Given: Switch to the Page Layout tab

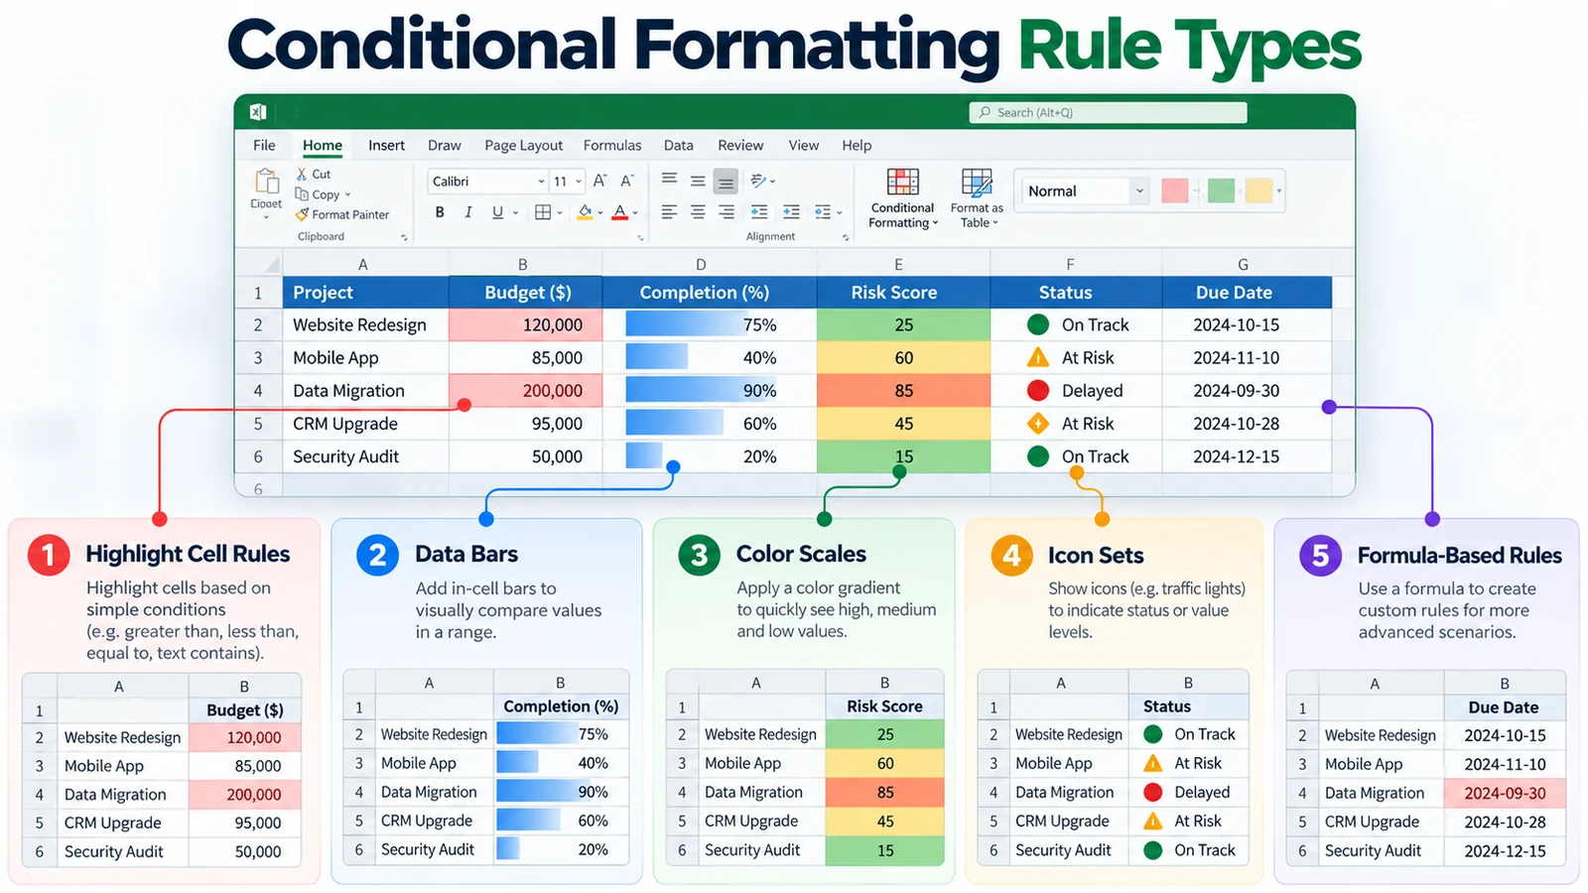Looking at the screenshot, I should click(523, 145).
